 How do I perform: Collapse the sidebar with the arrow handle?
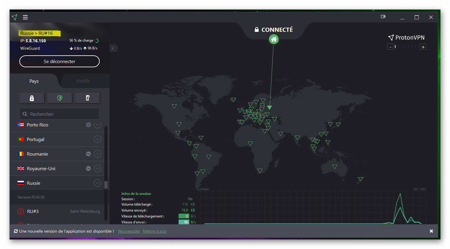tap(113, 48)
